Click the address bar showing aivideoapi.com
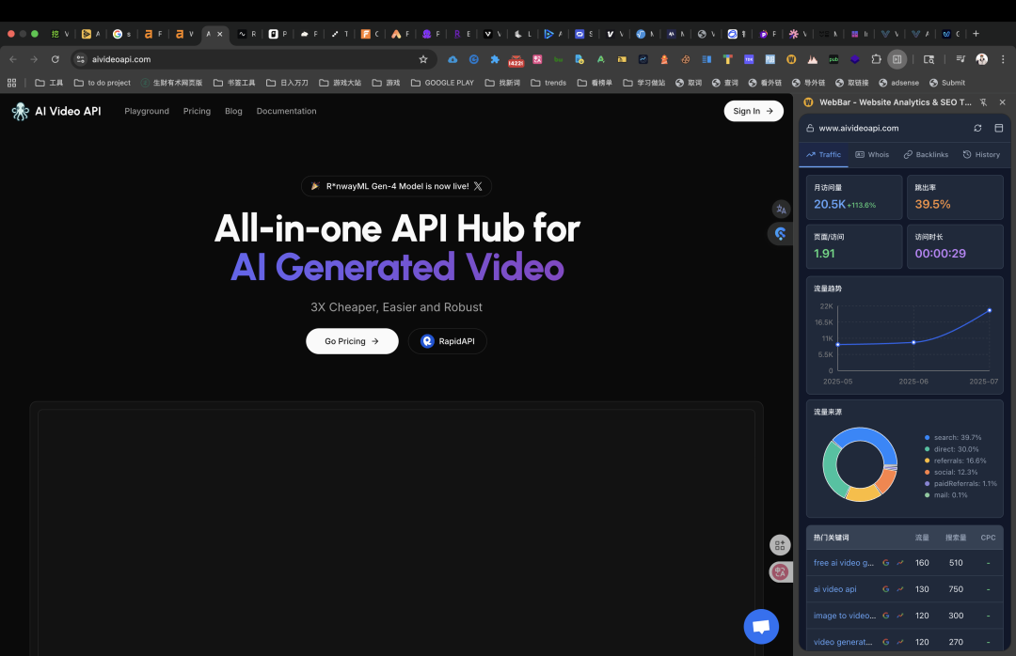 [253, 59]
